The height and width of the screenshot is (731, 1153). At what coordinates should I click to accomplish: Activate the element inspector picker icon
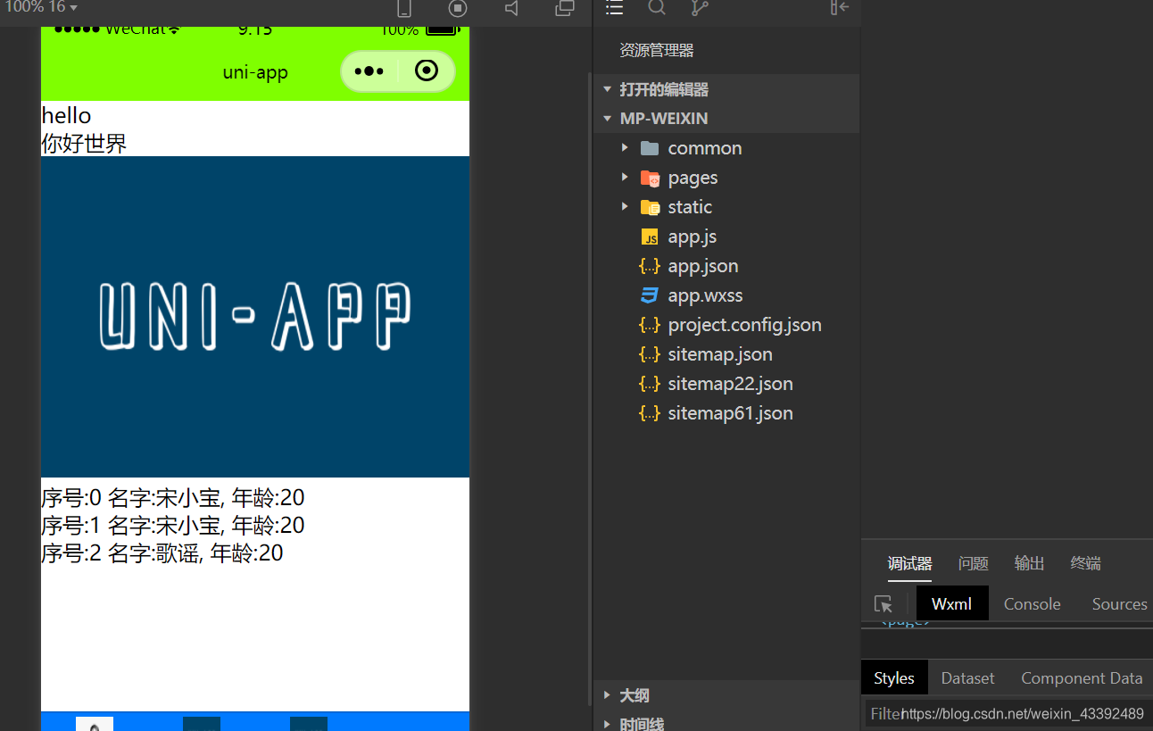883,604
